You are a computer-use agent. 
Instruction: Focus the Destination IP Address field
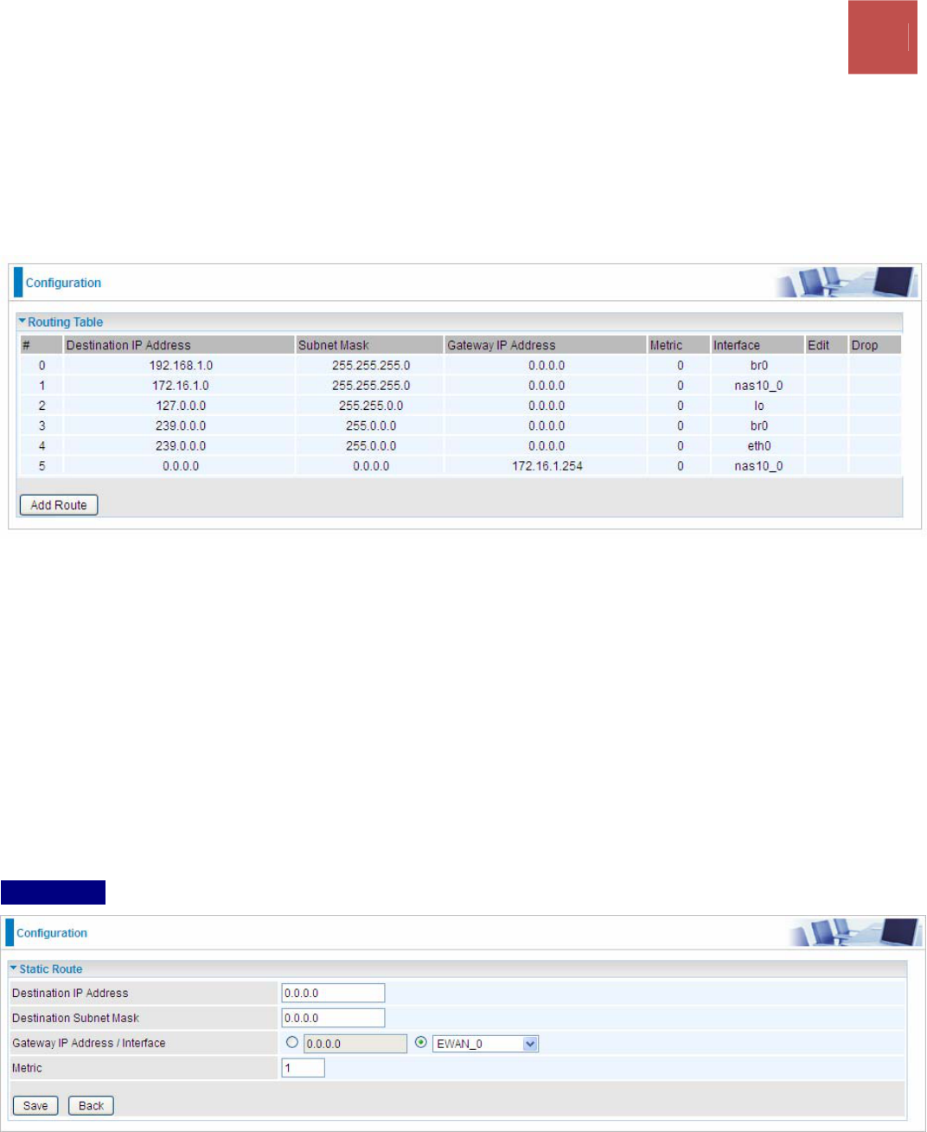[x=333, y=993]
